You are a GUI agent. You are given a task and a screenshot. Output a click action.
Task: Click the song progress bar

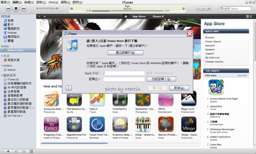[x=128, y=11]
